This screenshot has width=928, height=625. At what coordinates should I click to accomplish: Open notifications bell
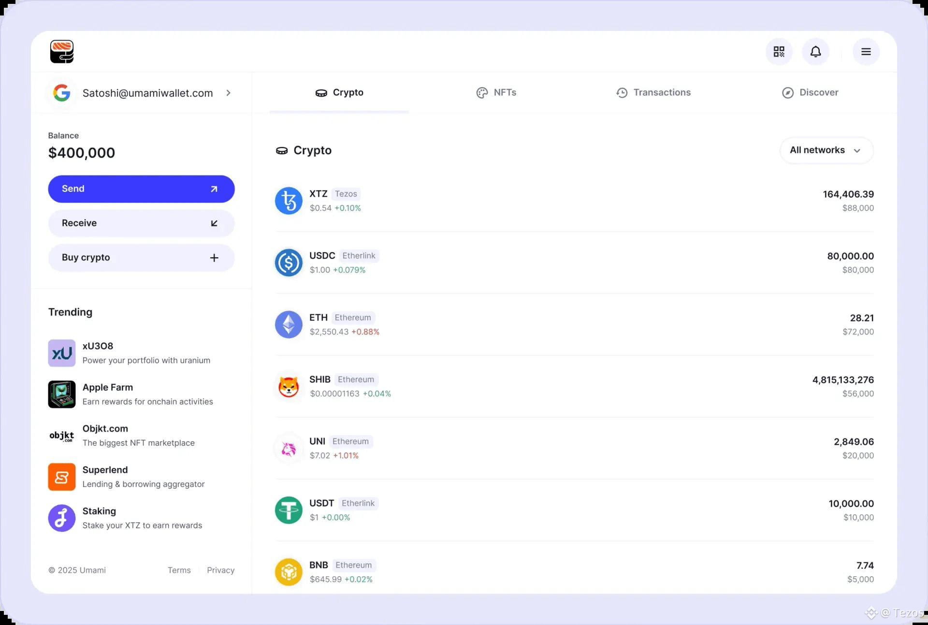[815, 52]
